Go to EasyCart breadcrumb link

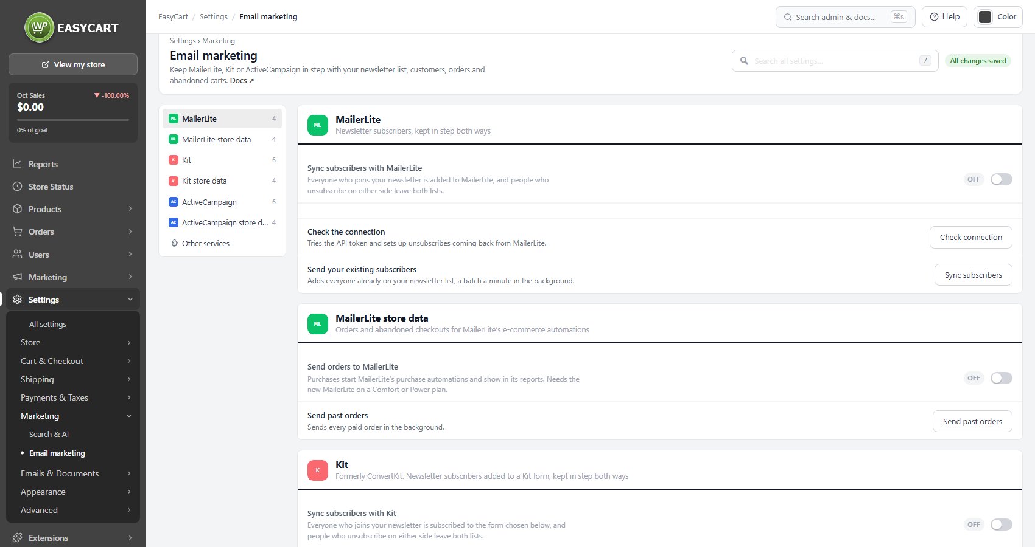173,16
